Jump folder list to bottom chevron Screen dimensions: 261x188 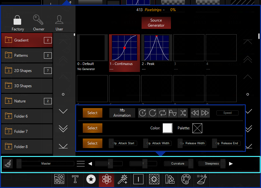coord(63,146)
